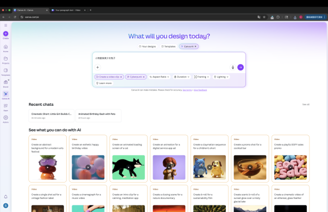Open the Framing dropdown
The height and width of the screenshot is (212, 328).
201,77
